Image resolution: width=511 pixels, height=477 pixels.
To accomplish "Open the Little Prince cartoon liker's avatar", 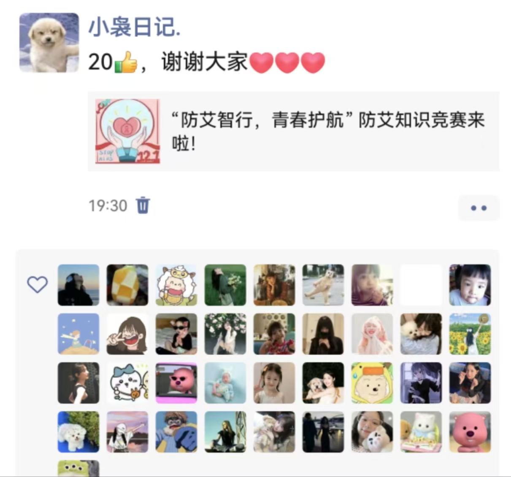I will (x=78, y=334).
